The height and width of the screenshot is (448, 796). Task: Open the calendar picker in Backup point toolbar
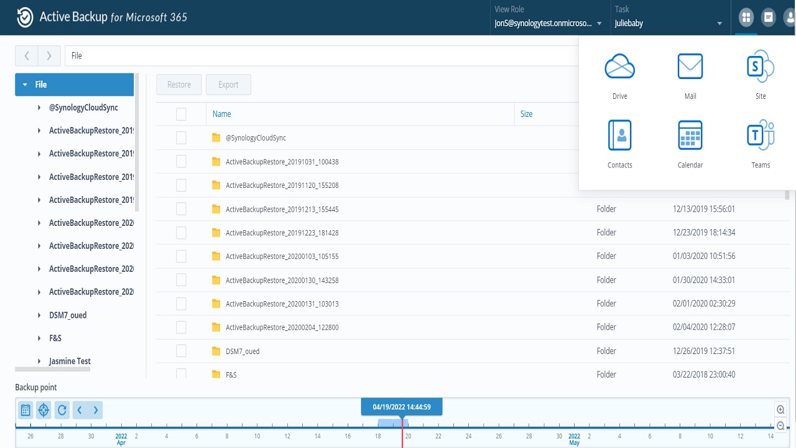click(25, 410)
